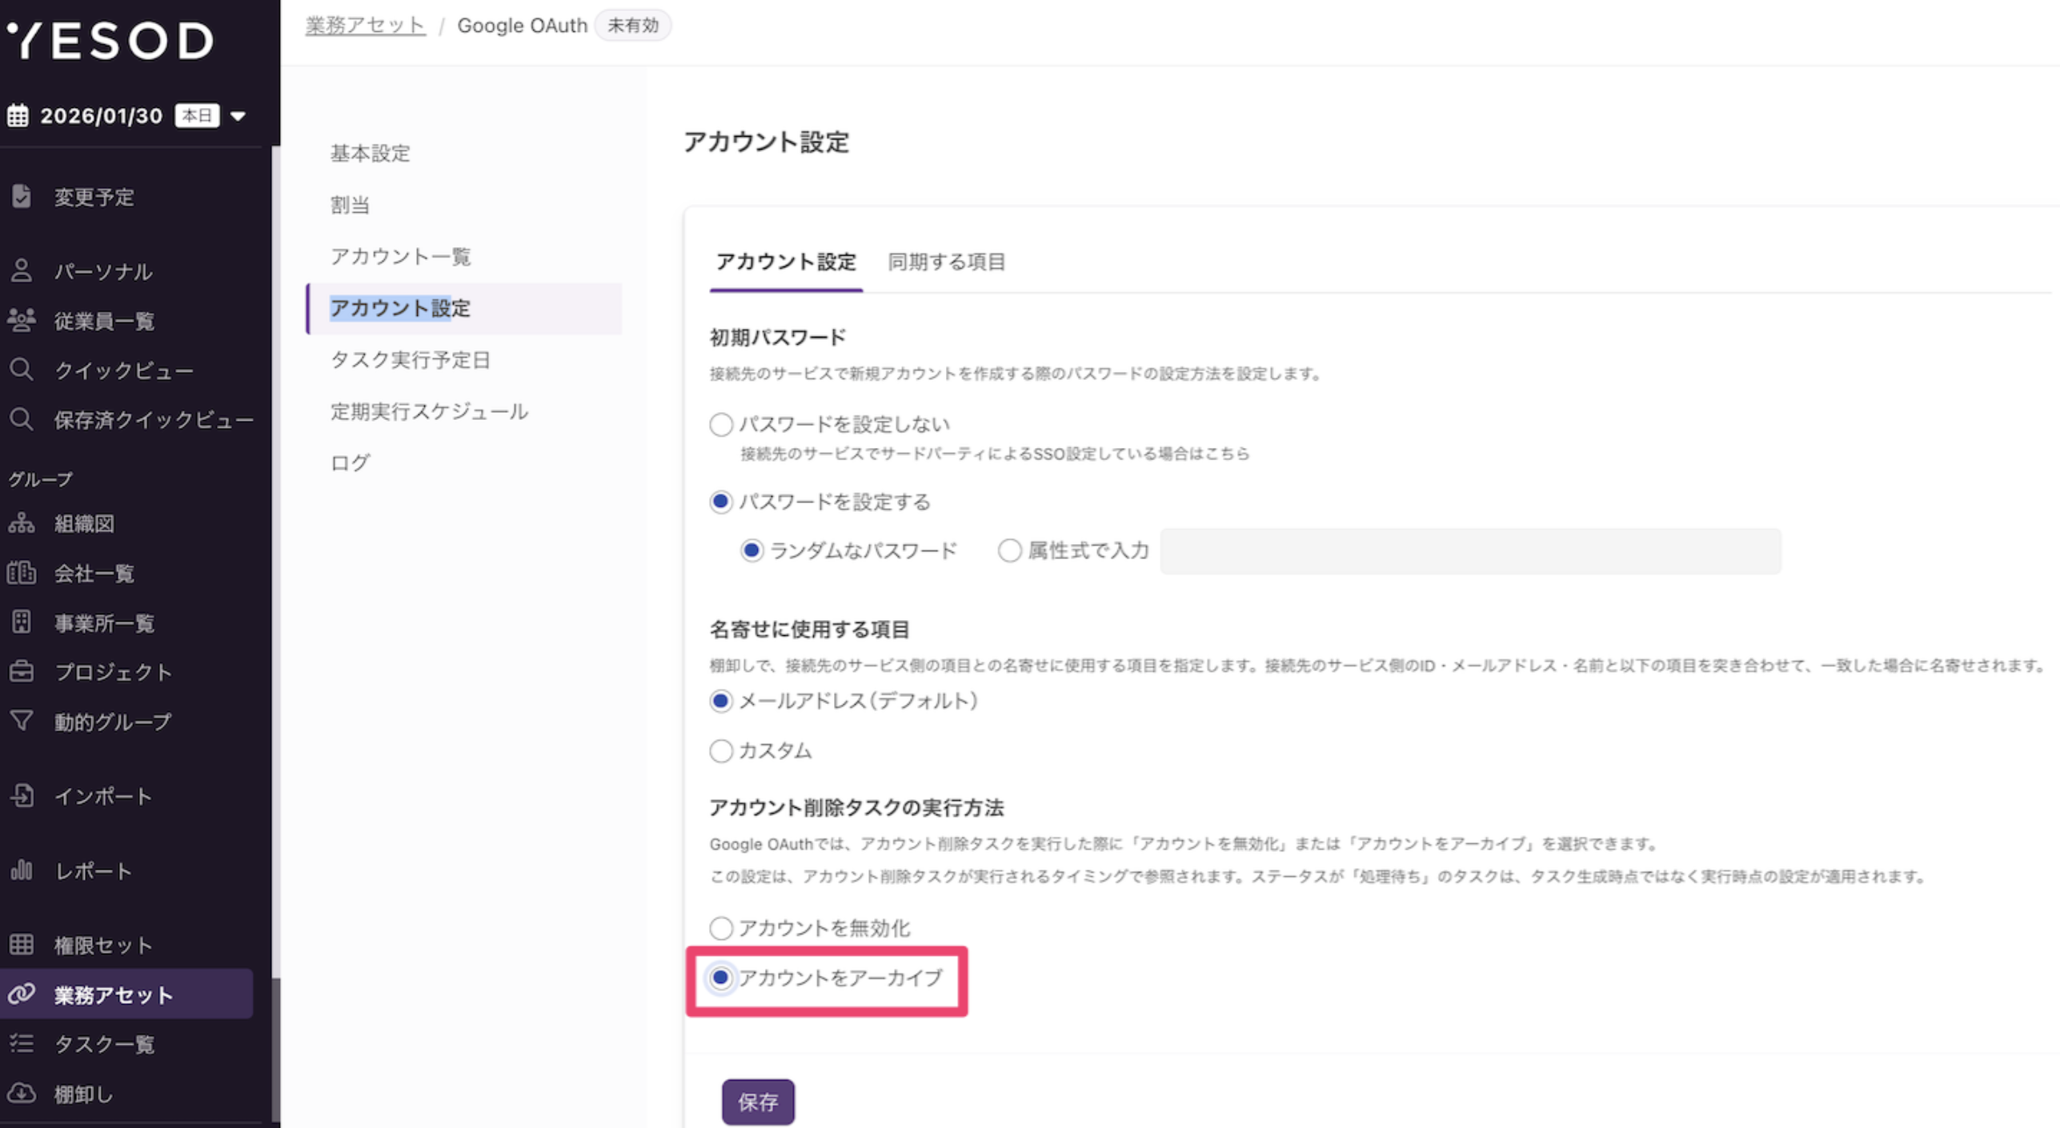Screen dimensions: 2060x1128
Task: Click the 未有効 status badge
Action: coord(633,26)
